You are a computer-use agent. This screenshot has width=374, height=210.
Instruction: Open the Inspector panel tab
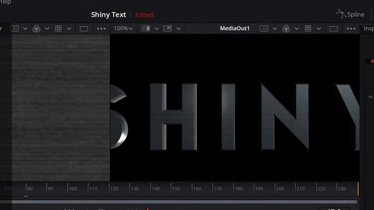point(369,29)
